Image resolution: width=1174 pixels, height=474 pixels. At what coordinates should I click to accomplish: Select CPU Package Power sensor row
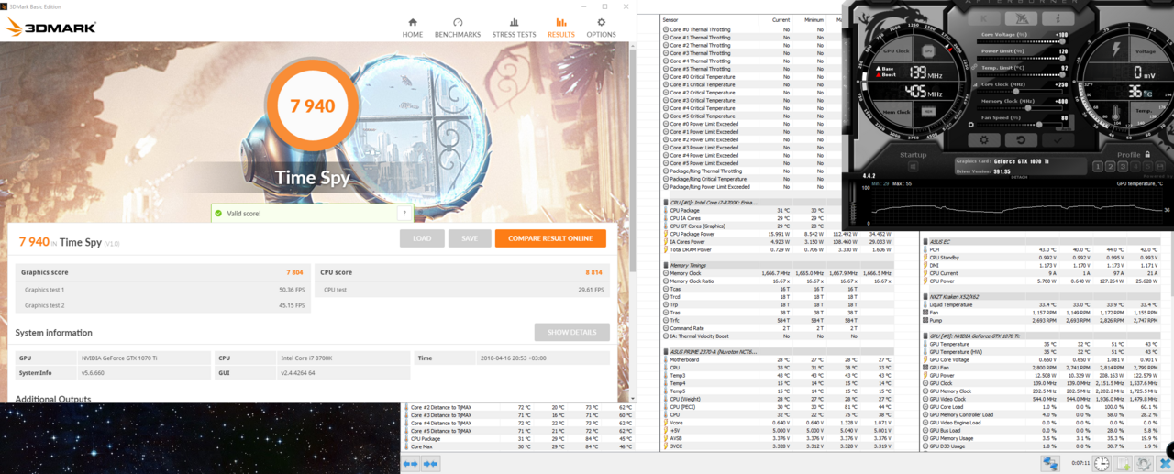pos(776,233)
